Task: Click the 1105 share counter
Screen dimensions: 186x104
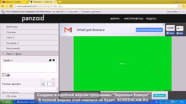Action: click(x=171, y=28)
